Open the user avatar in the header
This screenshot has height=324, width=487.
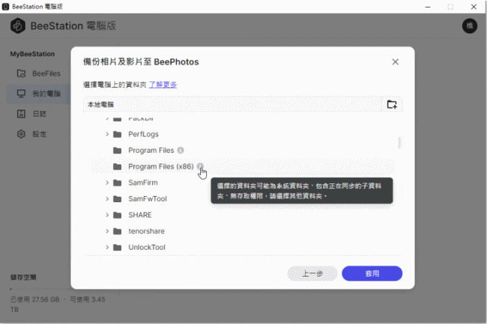click(469, 26)
